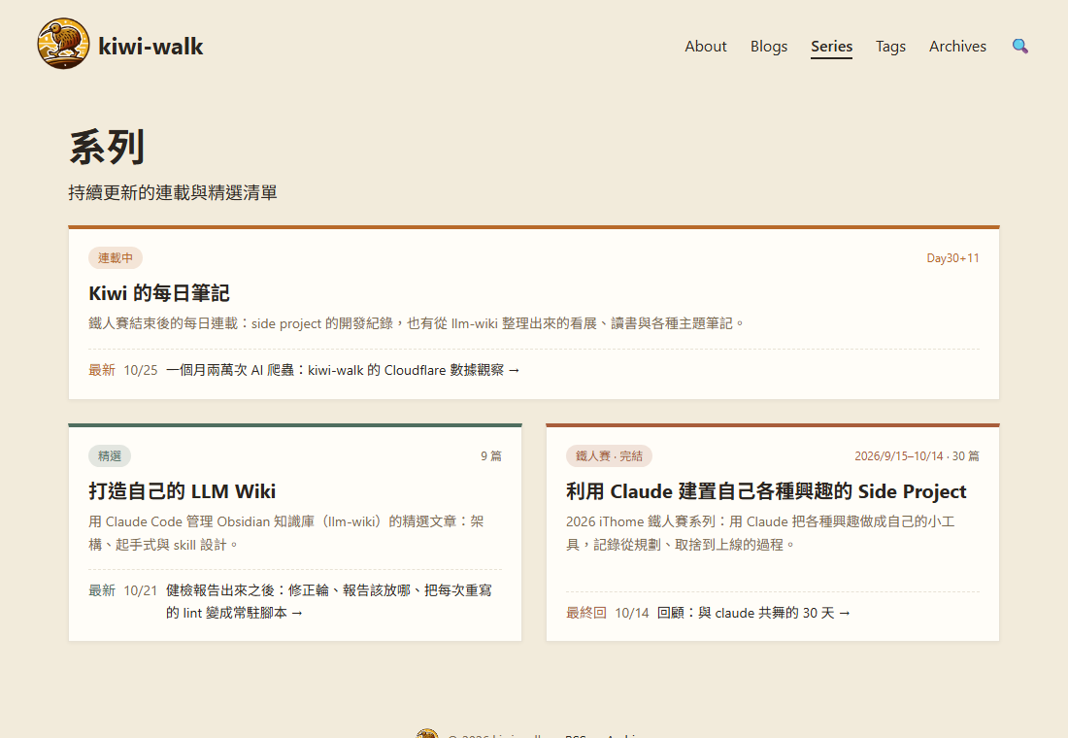The image size is (1068, 738).
Task: Click the description starting 2026 iThome 鐵人賽系列
Action: click(761, 533)
